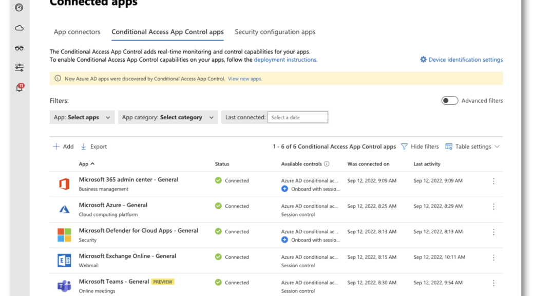Image resolution: width=533 pixels, height=296 pixels.
Task: Click the plus icon on Defender for Cloud Apps onboarding
Action: pos(284,240)
